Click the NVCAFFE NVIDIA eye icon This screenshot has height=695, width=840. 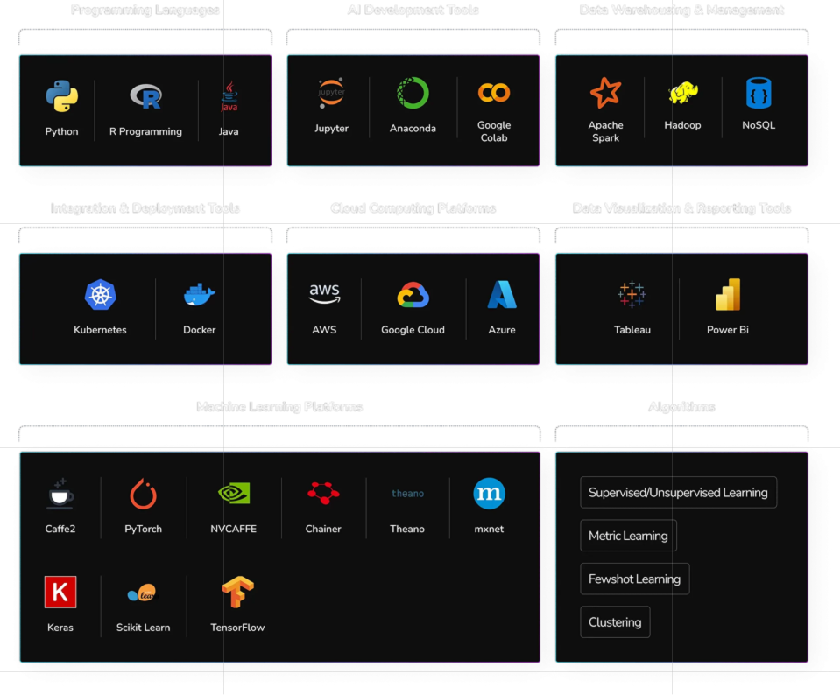(x=234, y=493)
